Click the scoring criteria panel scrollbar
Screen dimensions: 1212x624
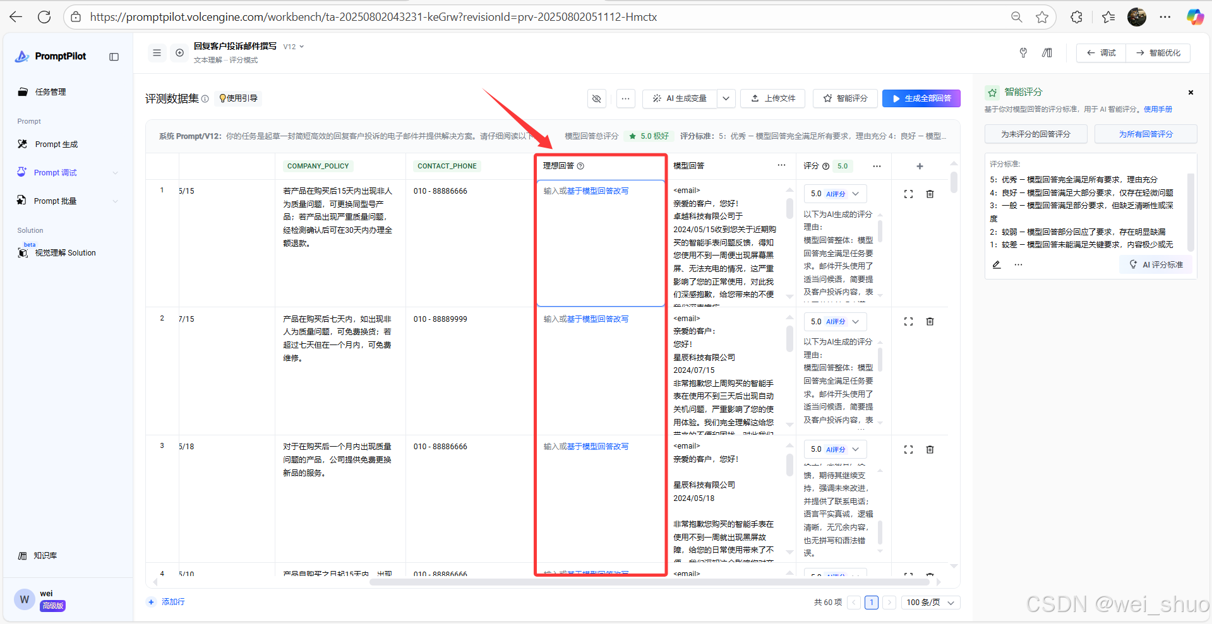tap(1191, 213)
